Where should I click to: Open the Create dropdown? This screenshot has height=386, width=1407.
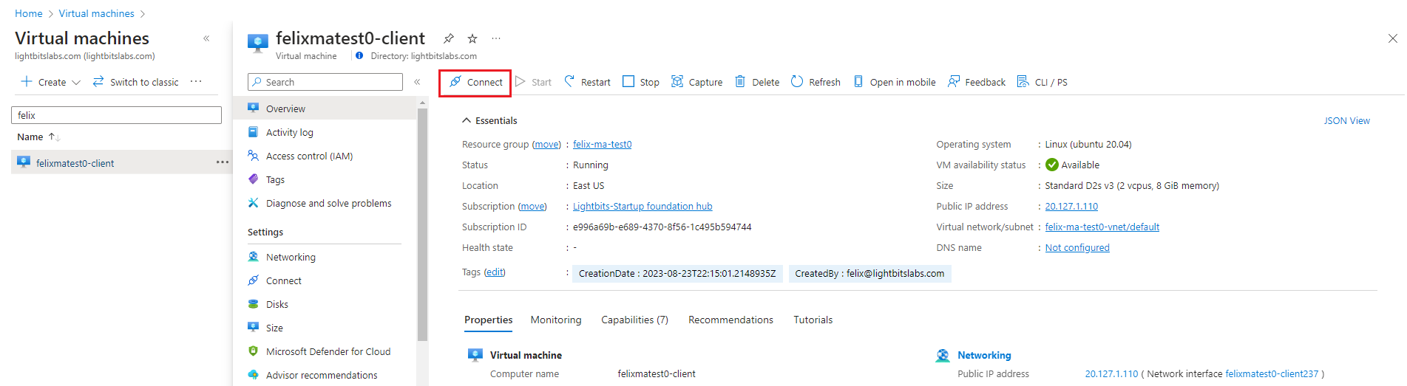click(x=50, y=82)
